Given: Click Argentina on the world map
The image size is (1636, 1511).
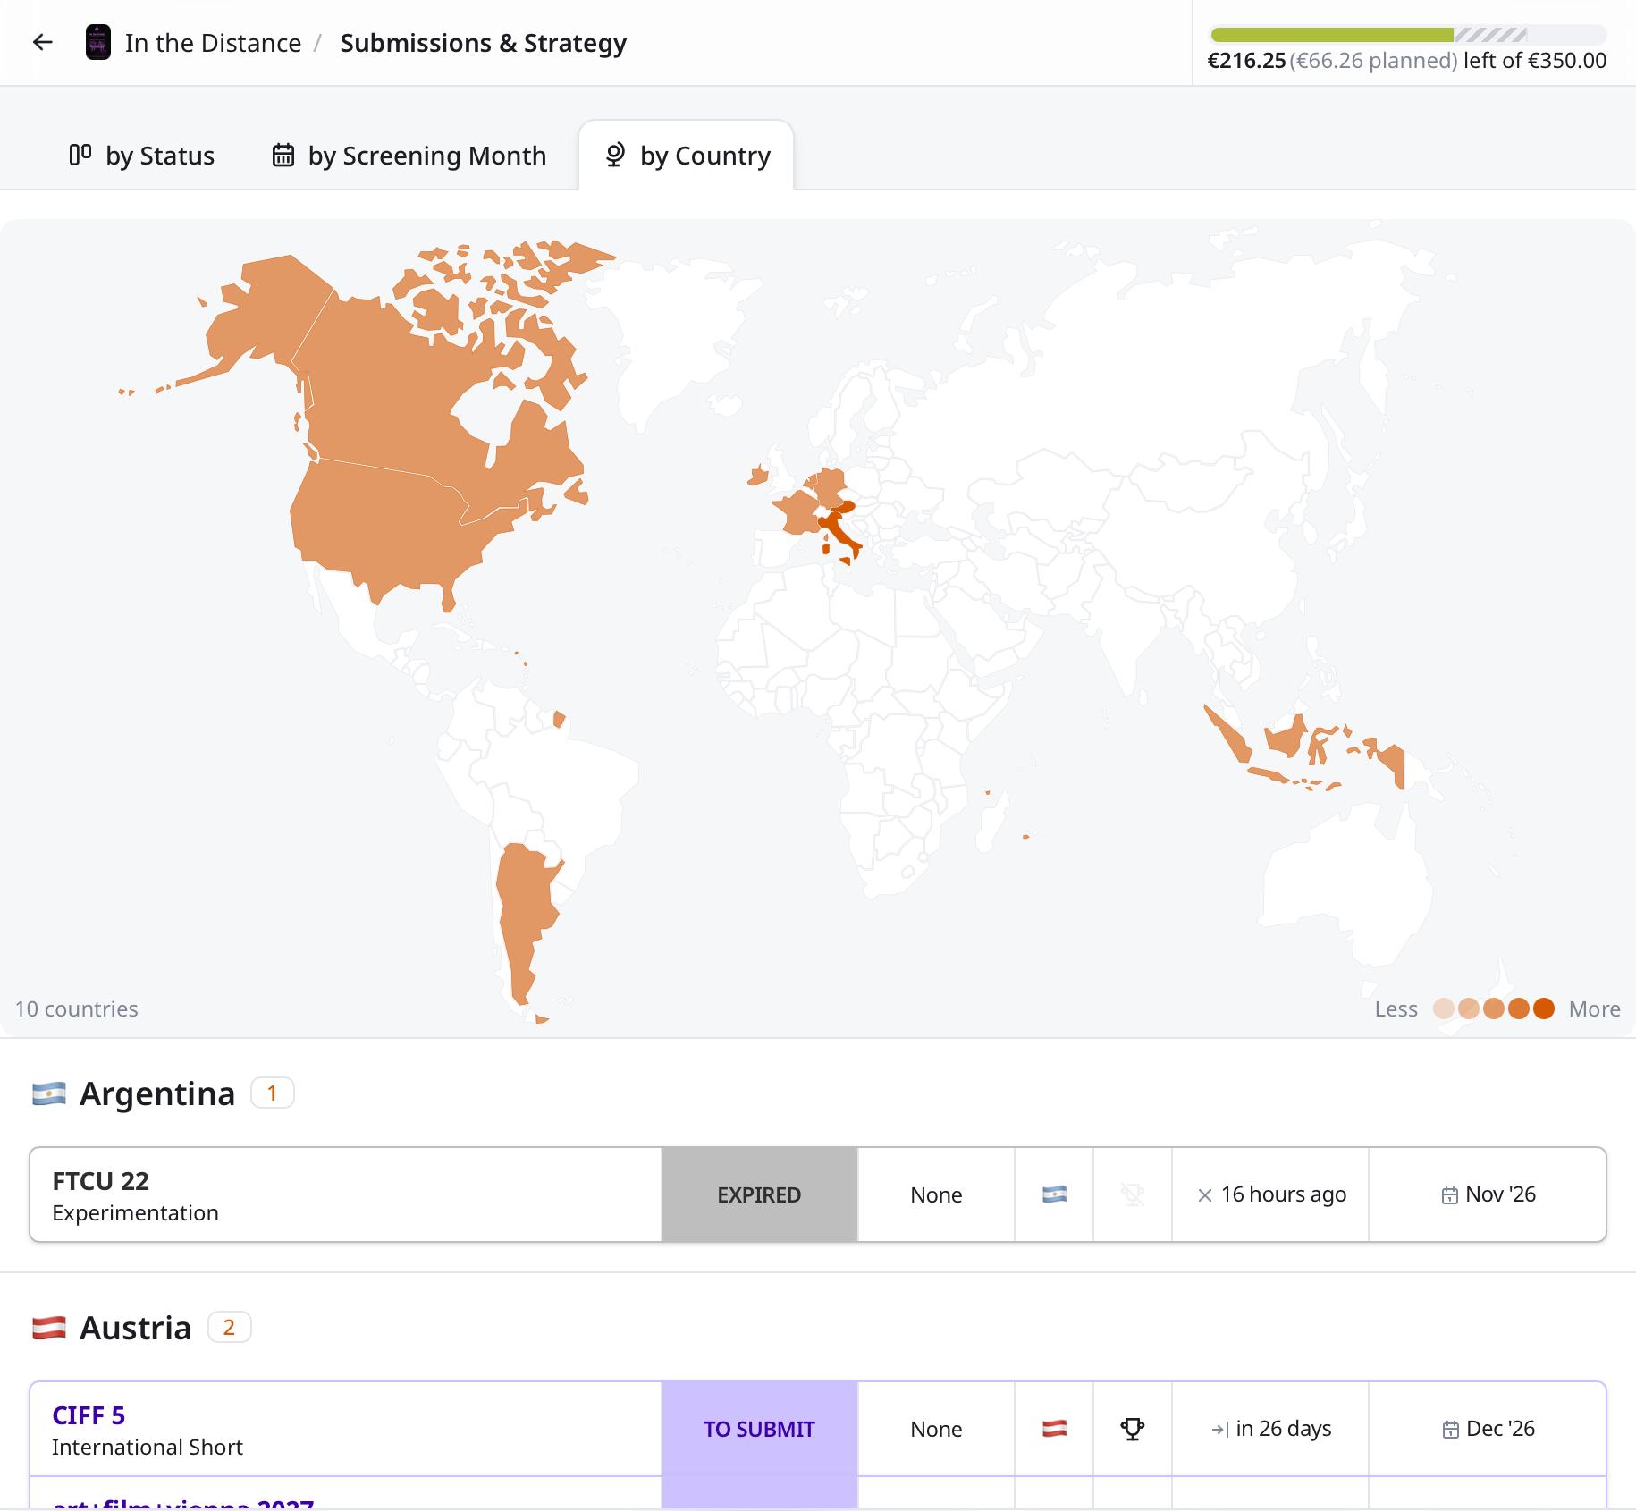Looking at the screenshot, I should coord(527,921).
